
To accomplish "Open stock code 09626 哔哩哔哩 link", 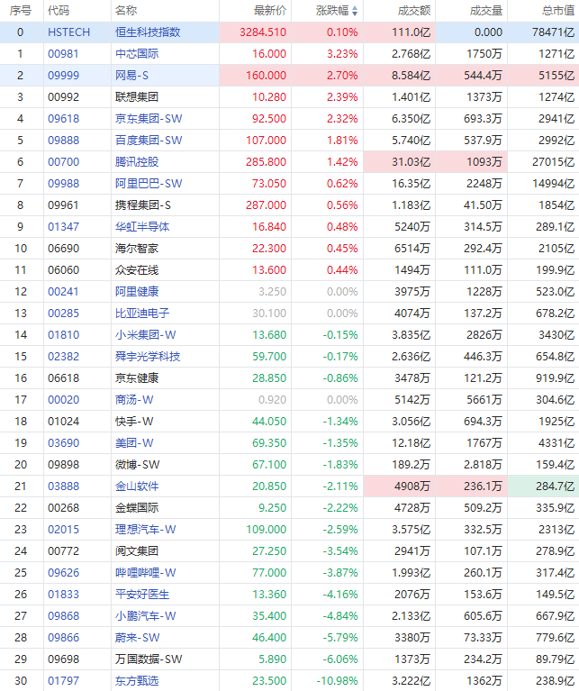I will coord(63,572).
